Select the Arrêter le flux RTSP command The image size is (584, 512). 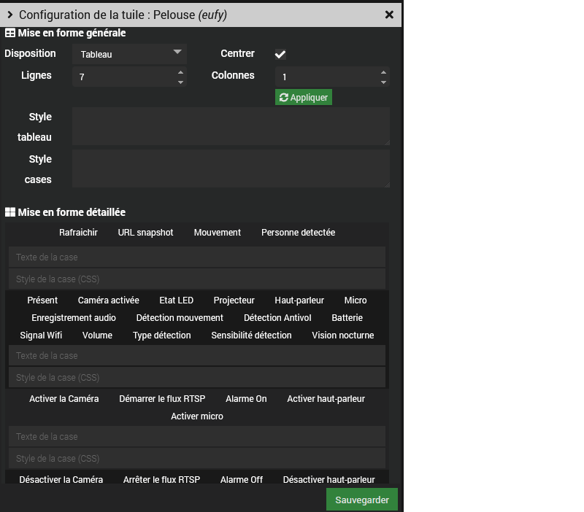pyautogui.click(x=161, y=479)
